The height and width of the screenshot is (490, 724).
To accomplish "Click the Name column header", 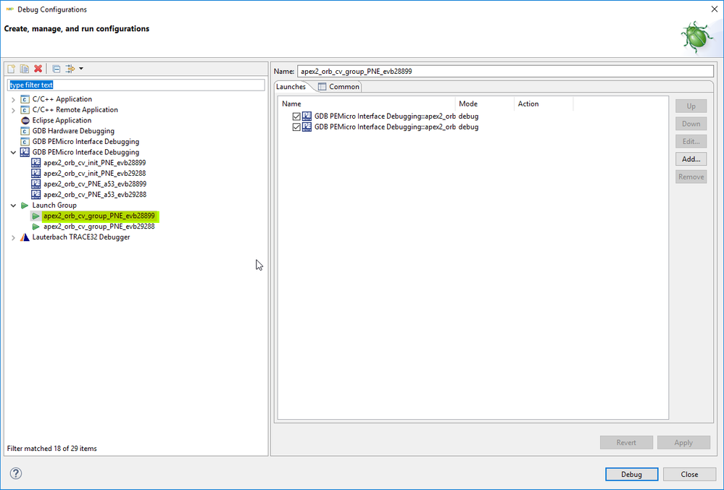I will (x=367, y=104).
